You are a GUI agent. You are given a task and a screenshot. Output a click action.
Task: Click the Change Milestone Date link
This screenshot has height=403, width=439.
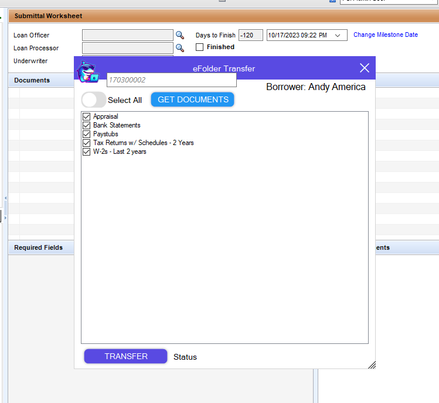click(x=385, y=35)
